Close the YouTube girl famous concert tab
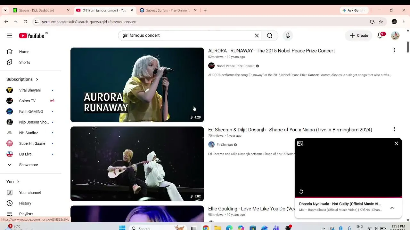The height and width of the screenshot is (230, 410). click(132, 10)
